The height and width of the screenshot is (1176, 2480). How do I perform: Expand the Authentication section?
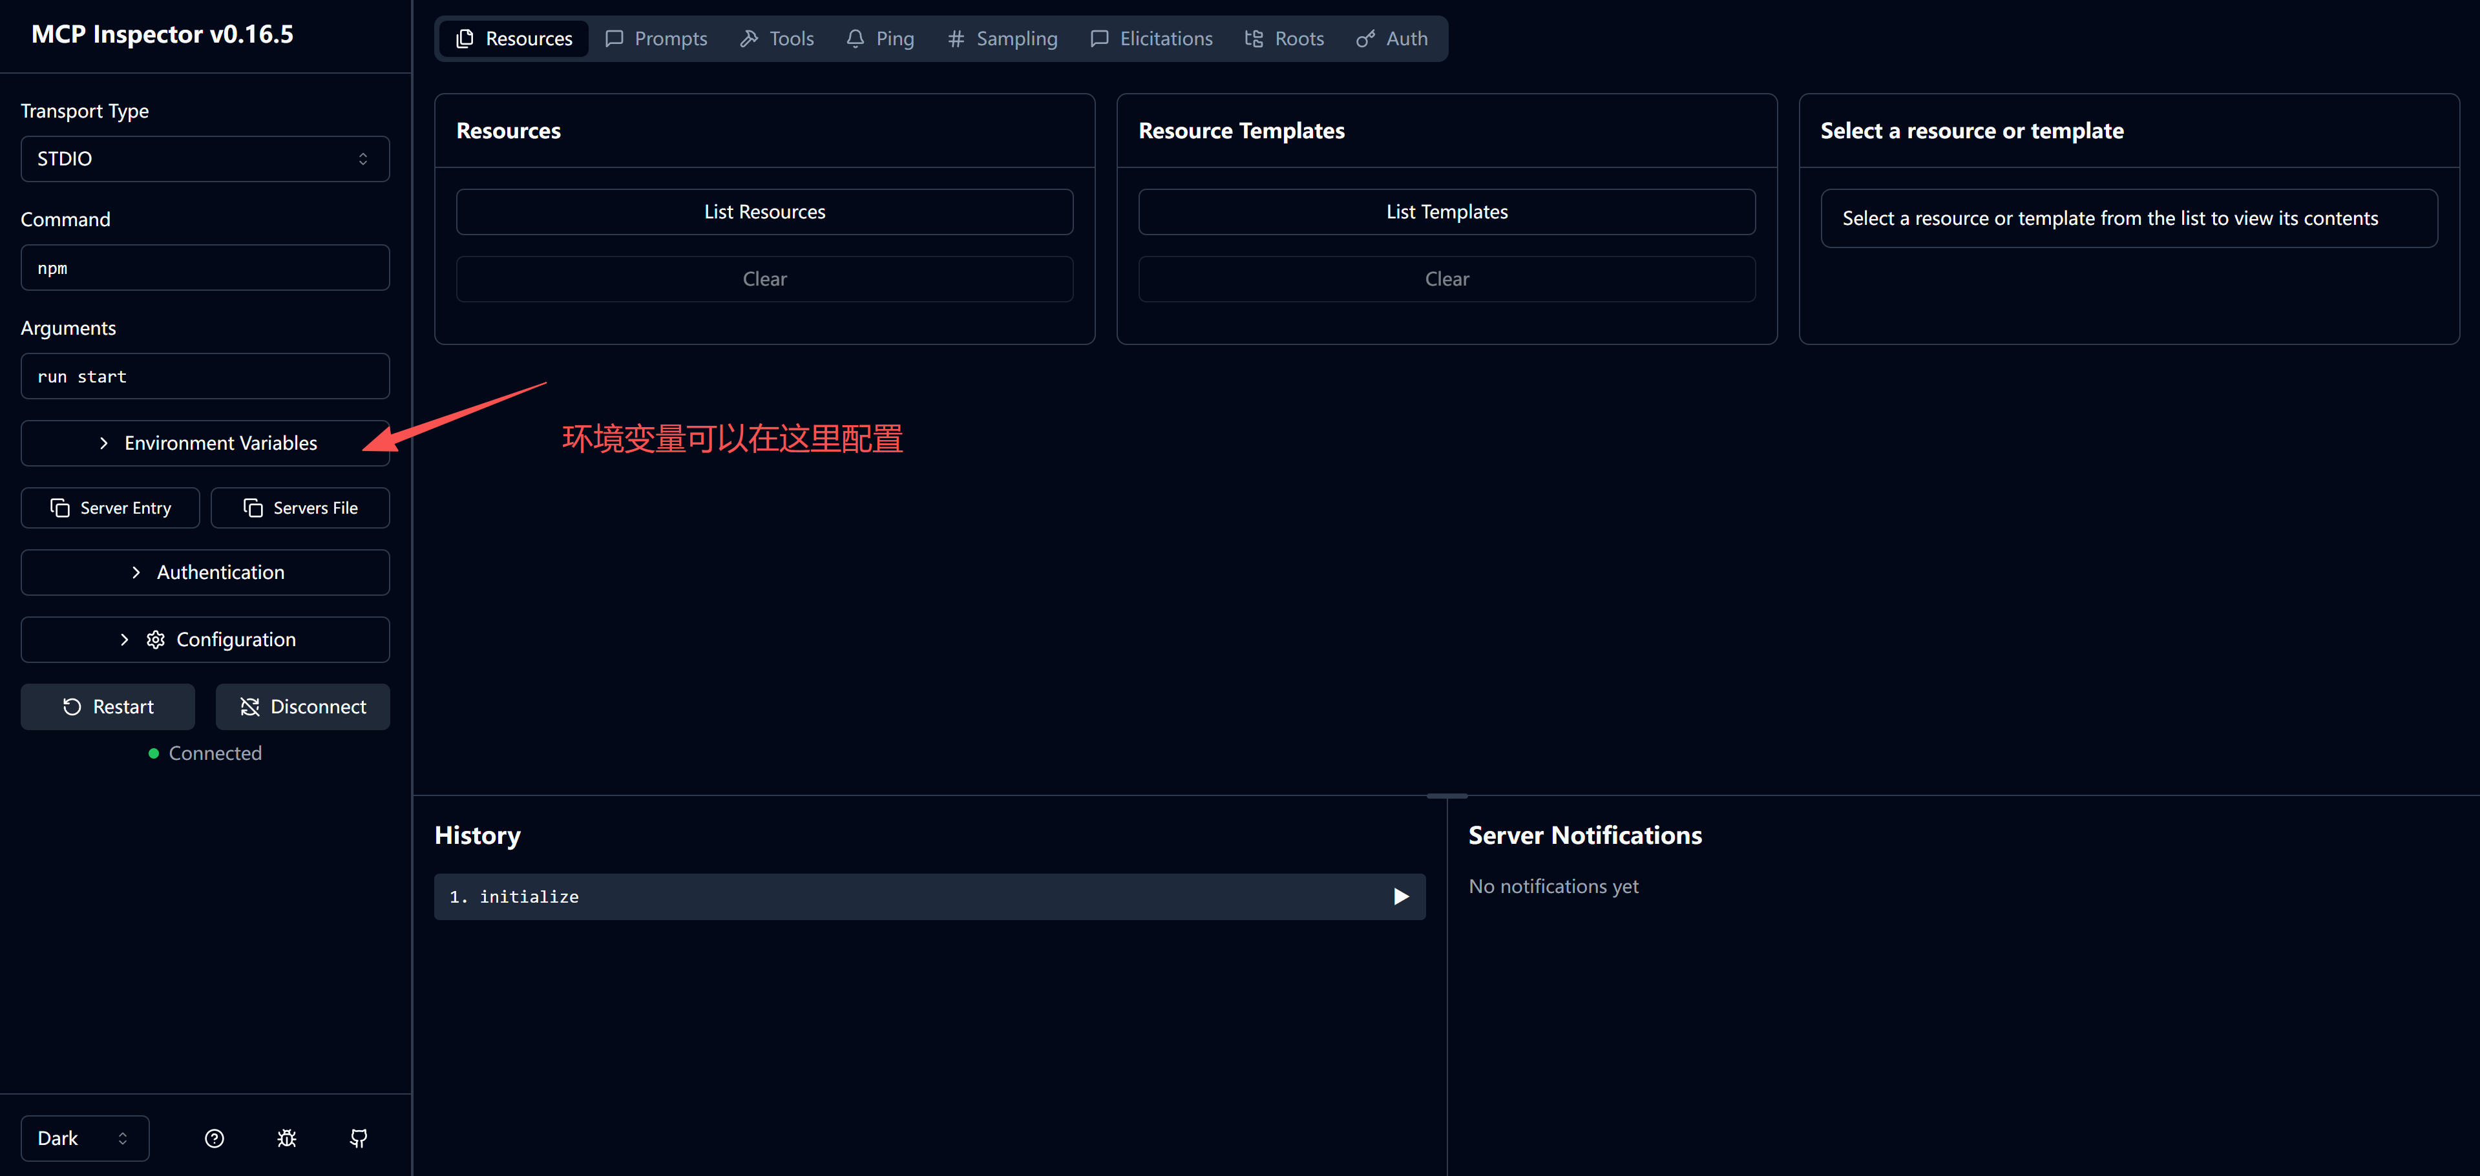pyautogui.click(x=204, y=572)
